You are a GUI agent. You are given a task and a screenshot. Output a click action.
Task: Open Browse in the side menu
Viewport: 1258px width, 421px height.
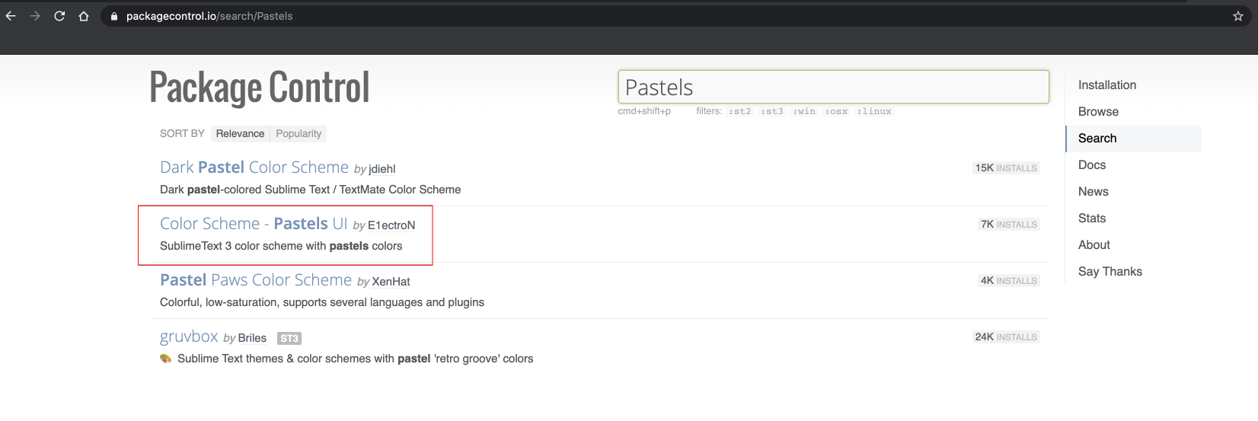(x=1098, y=112)
